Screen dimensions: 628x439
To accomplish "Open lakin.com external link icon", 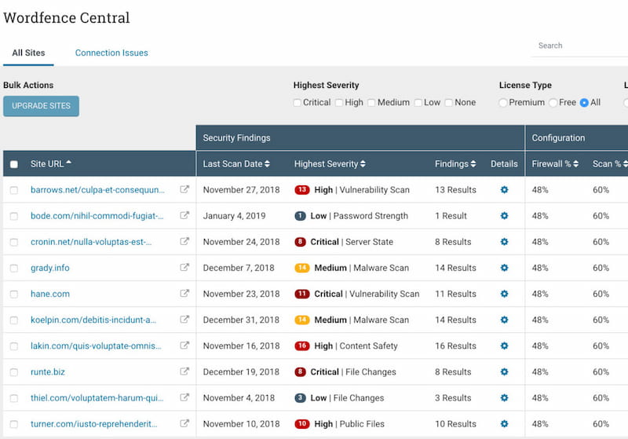I will (x=184, y=346).
